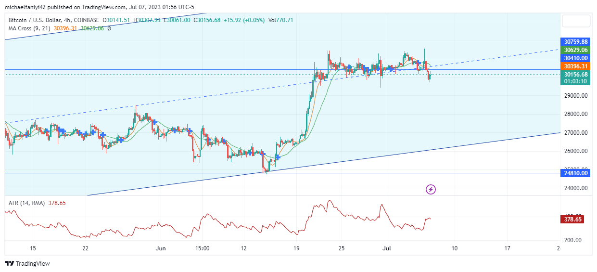This screenshot has height=272, width=597.
Task: Click the purple lightning bolt icon
Action: [431, 189]
